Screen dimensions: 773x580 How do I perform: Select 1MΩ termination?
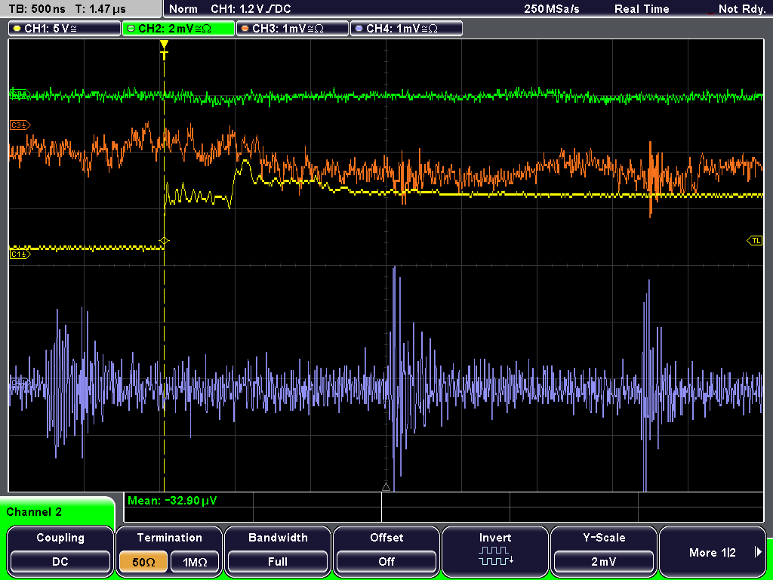pos(195,562)
